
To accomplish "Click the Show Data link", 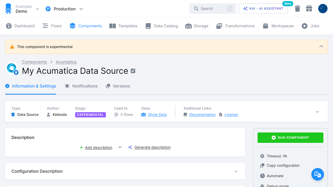I will point(157,114).
